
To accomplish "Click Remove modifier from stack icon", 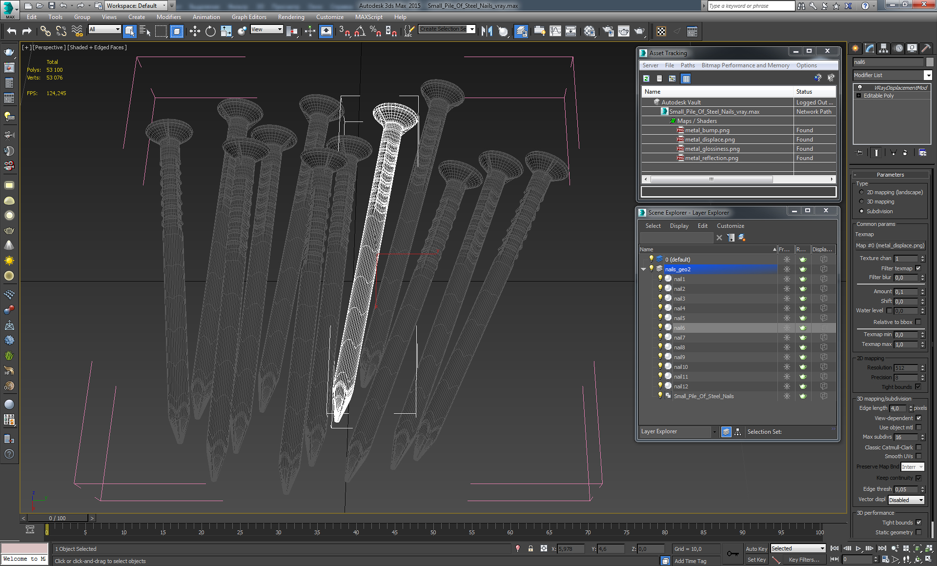I will 905,153.
